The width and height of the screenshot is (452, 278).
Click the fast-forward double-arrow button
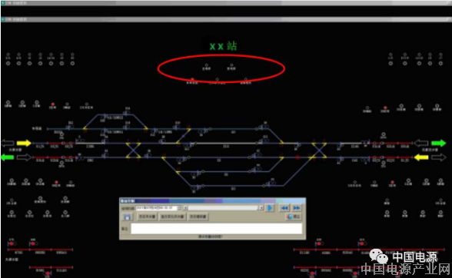(296, 207)
